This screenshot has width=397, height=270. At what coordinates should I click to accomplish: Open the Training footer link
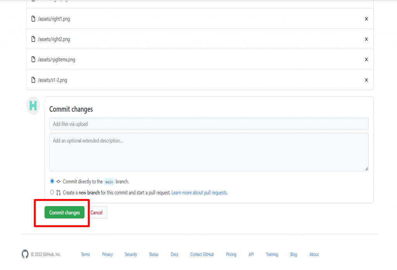click(272, 254)
